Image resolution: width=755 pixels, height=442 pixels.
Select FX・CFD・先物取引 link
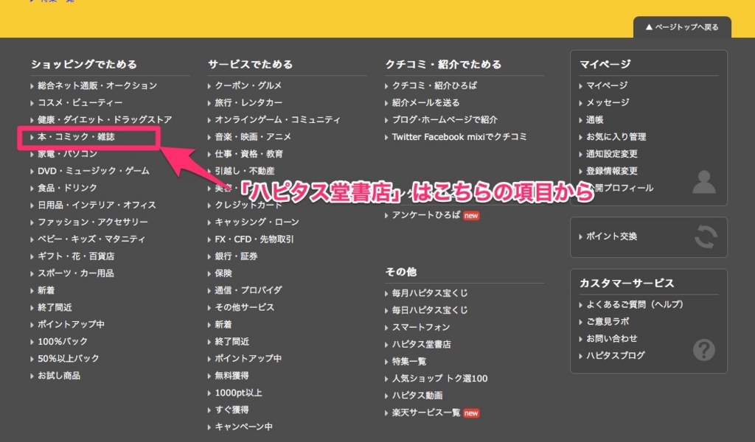pyautogui.click(x=254, y=239)
